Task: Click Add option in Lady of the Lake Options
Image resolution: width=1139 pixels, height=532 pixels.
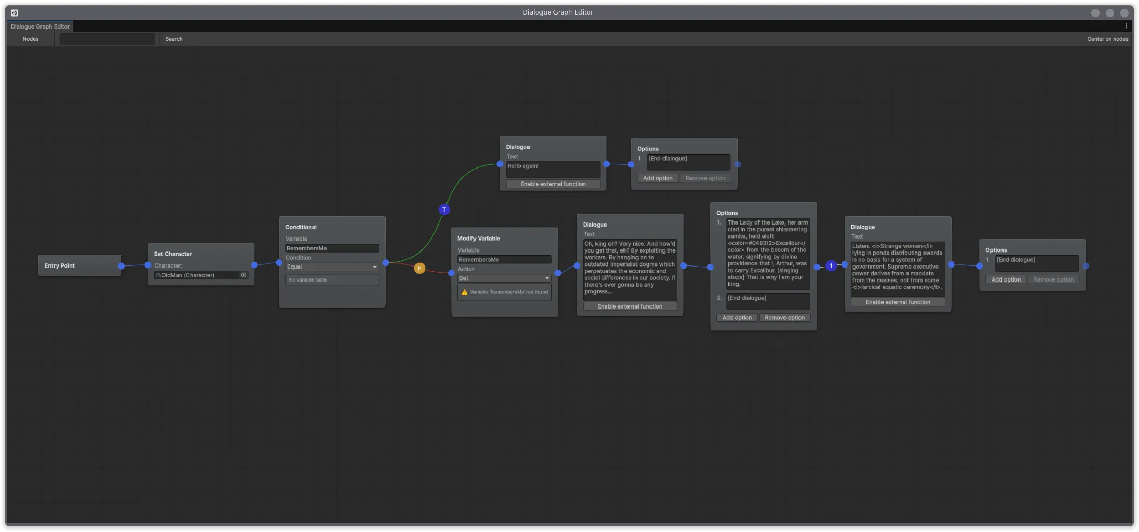Action: click(x=737, y=318)
